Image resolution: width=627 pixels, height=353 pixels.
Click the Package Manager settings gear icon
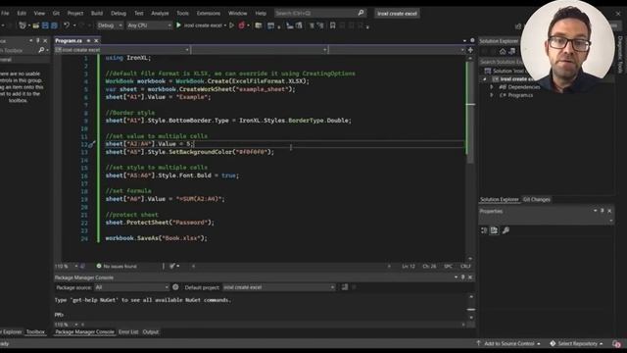click(x=175, y=287)
